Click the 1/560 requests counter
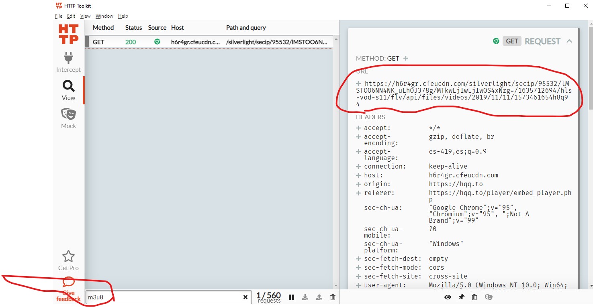This screenshot has height=307, width=593. (x=269, y=297)
